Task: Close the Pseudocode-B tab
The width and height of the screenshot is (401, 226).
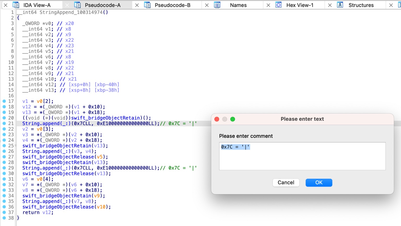Action: point(137,5)
